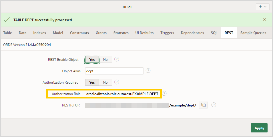Switch to the Table tab
Screen dimensions: 273x137
(x=7, y=33)
